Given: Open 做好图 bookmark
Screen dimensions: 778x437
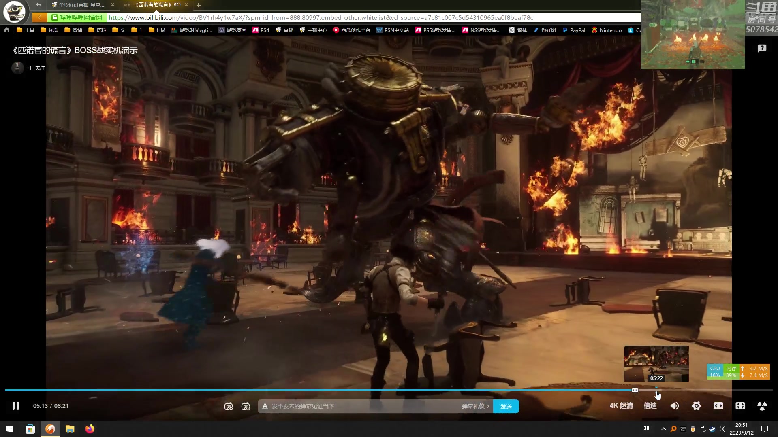Looking at the screenshot, I should 544,30.
